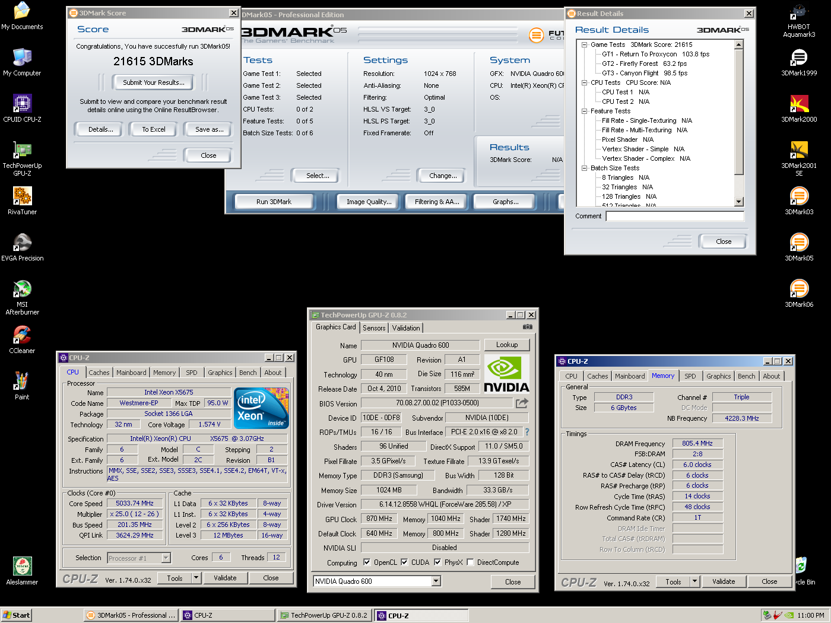Screen dimensions: 831x623
Task: Open EVGA Precision desktop icon
Action: 22,247
